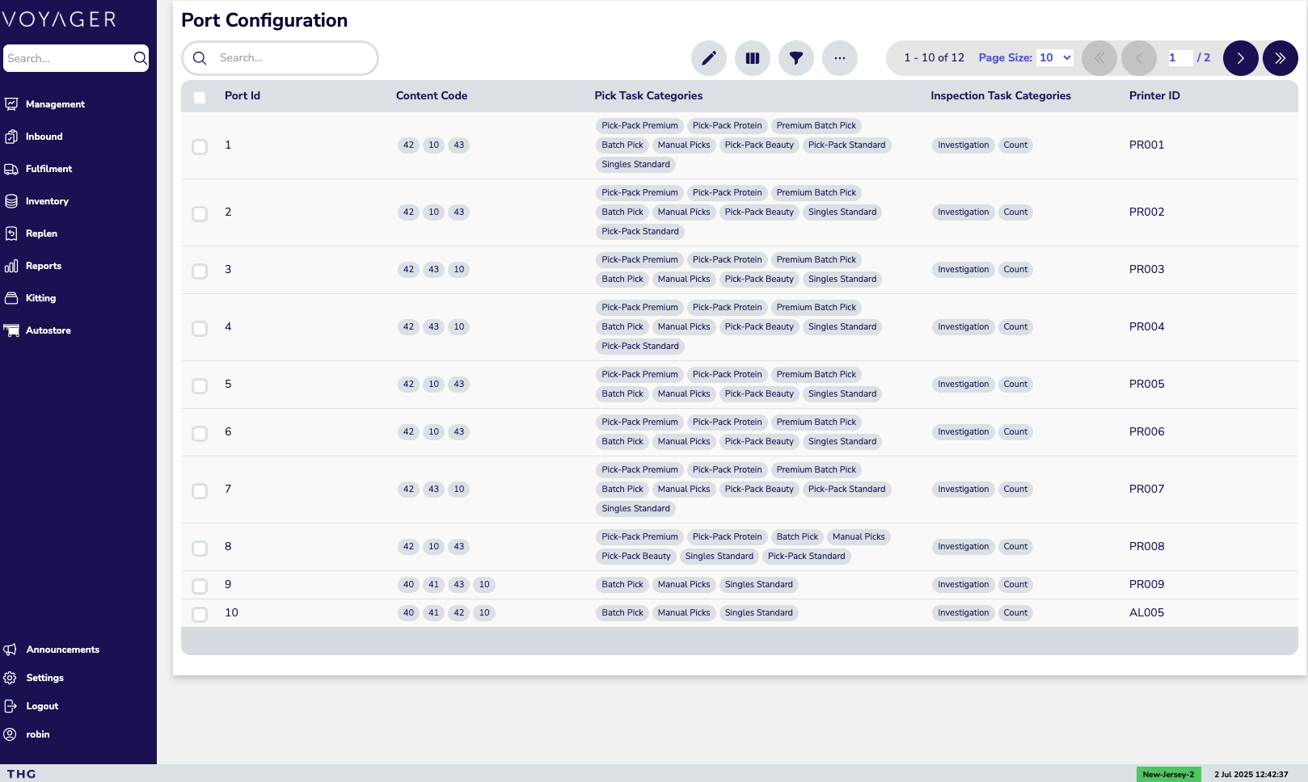The image size is (1308, 782).
Task: Select the checkbox for Port Id 1
Action: 200,148
